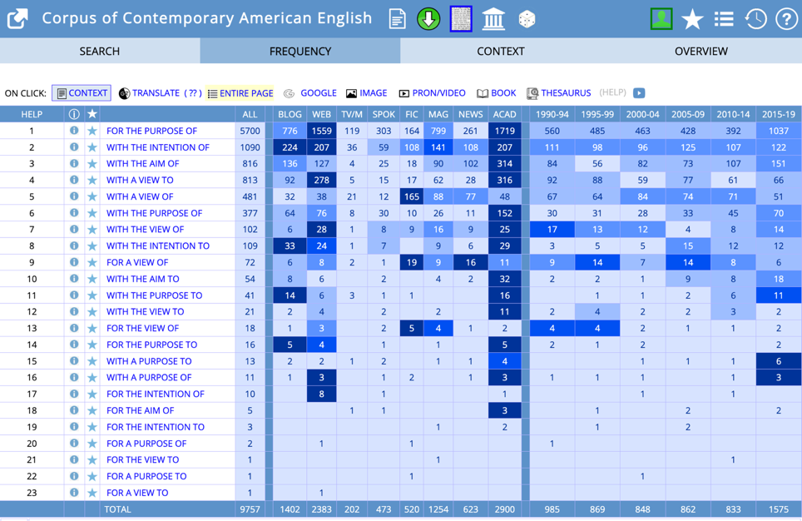Switch to the SEARCH tab

coord(100,51)
